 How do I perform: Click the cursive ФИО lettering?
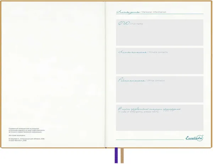tap(124, 23)
